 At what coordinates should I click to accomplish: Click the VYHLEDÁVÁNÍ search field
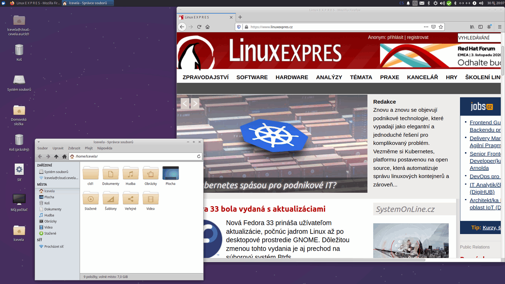click(x=479, y=38)
